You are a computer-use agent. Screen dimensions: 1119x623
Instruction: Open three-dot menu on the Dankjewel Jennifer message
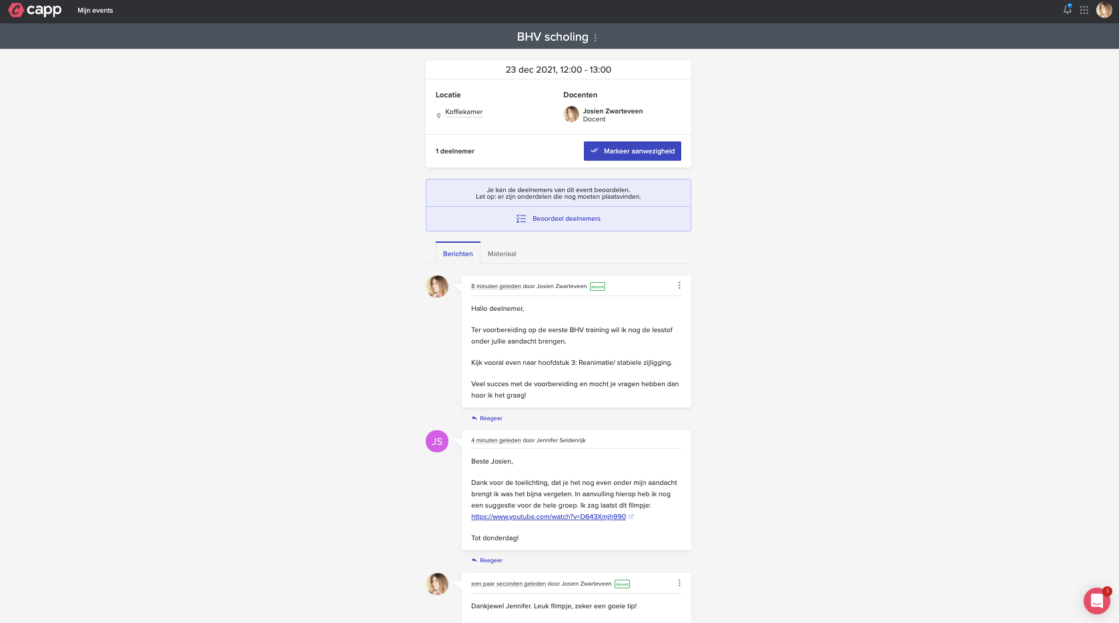679,583
